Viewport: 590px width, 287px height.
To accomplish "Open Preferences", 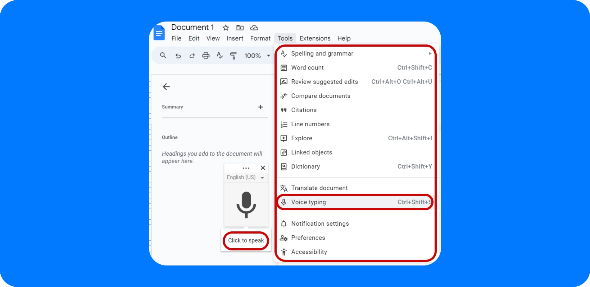I will click(356, 238).
